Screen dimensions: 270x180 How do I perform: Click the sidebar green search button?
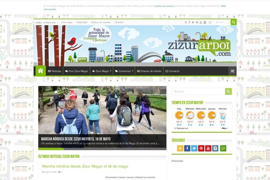(228, 91)
